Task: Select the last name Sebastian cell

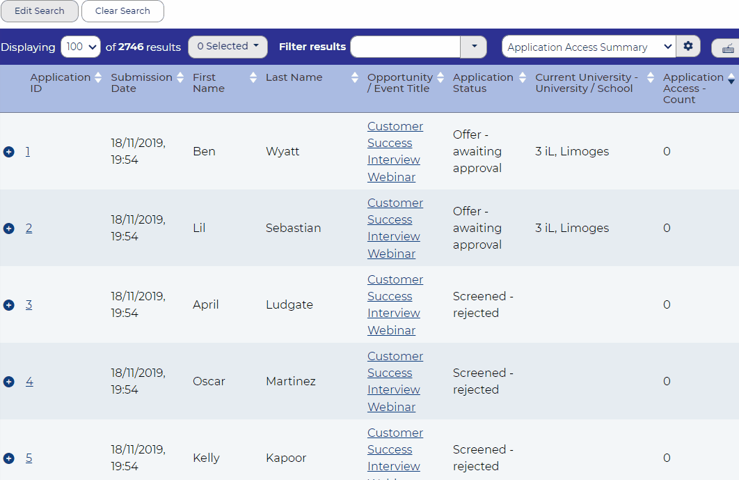Action: [x=293, y=228]
